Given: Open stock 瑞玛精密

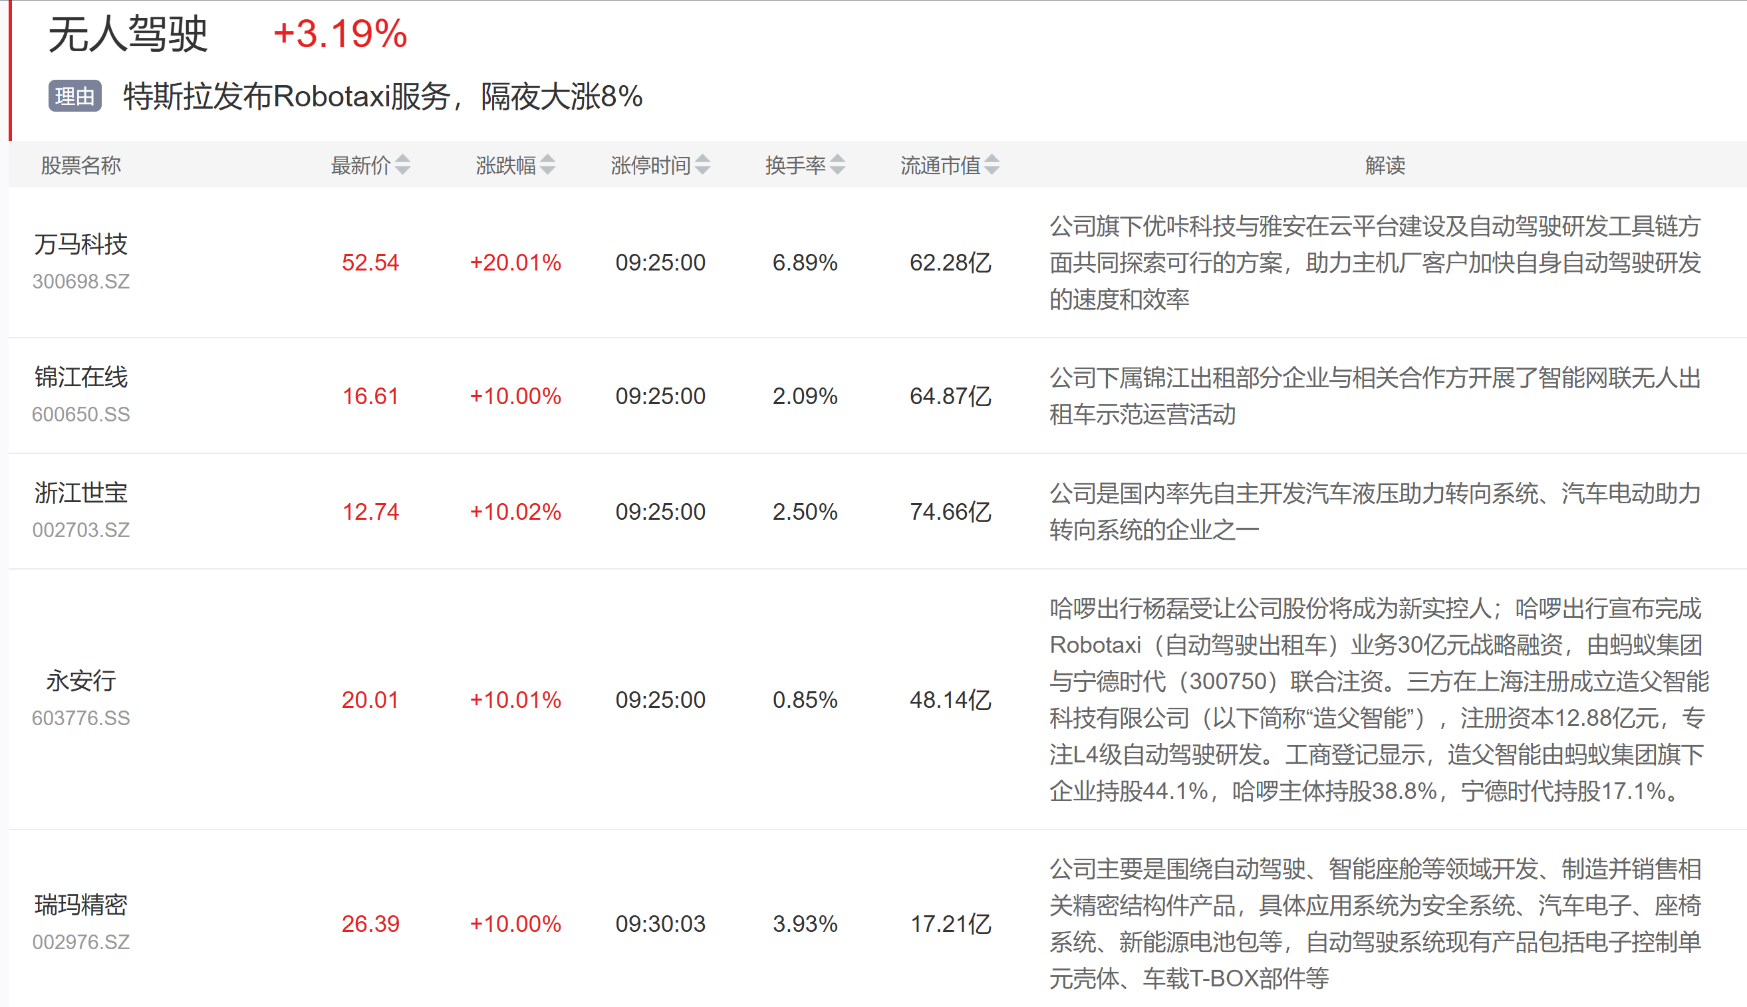Looking at the screenshot, I should [81, 905].
